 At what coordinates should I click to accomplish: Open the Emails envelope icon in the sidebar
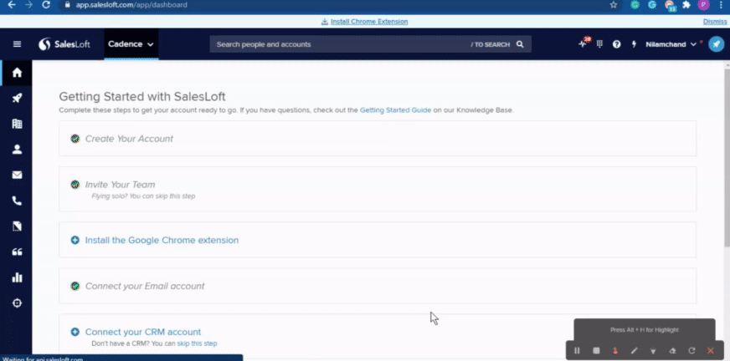[17, 175]
